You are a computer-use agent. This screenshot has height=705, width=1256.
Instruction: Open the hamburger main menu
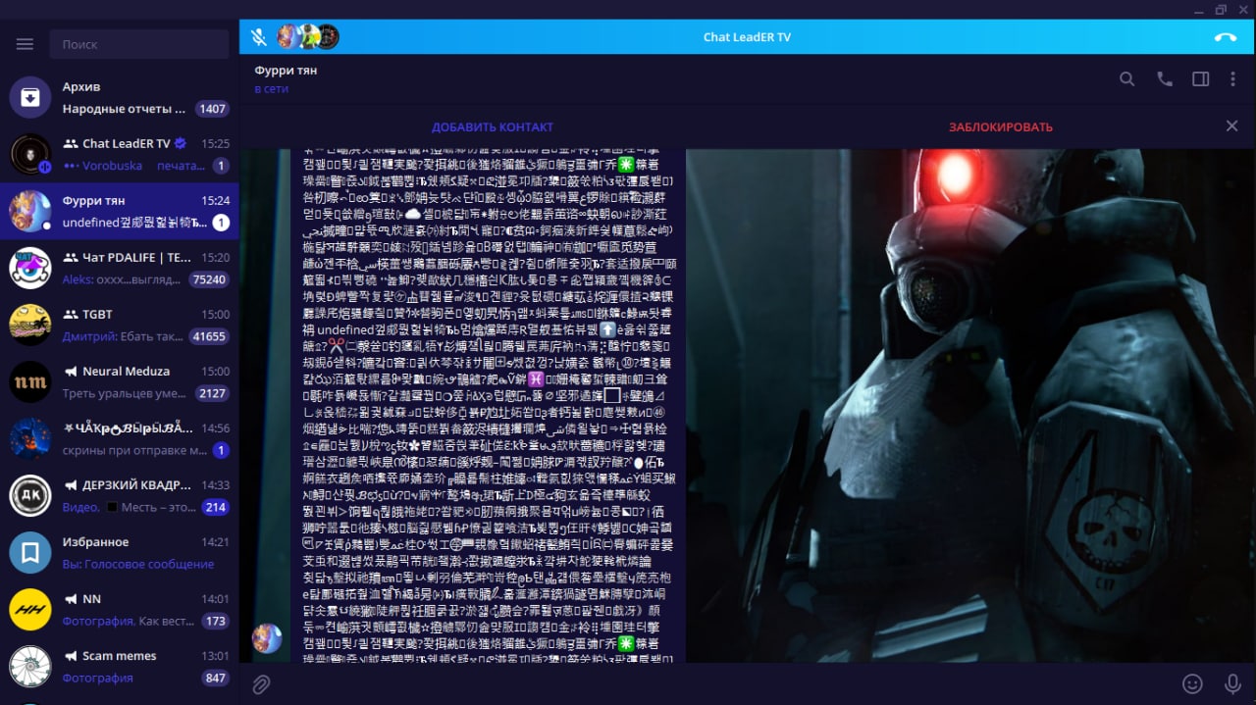coord(26,44)
